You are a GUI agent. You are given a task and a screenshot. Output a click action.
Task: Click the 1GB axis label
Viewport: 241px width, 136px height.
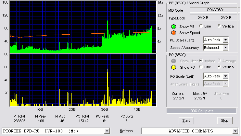pos(40,109)
